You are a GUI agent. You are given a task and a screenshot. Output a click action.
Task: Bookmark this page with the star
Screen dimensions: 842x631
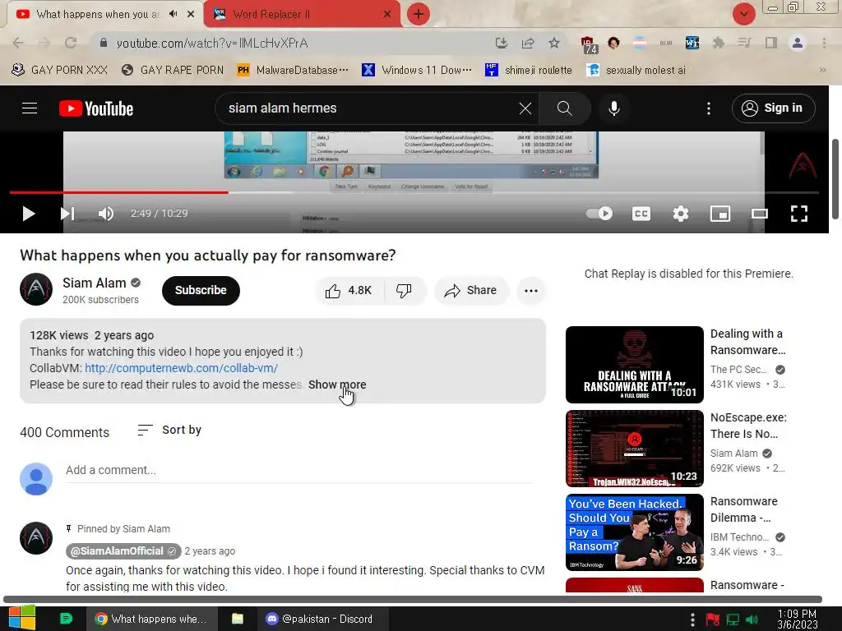[x=554, y=43]
